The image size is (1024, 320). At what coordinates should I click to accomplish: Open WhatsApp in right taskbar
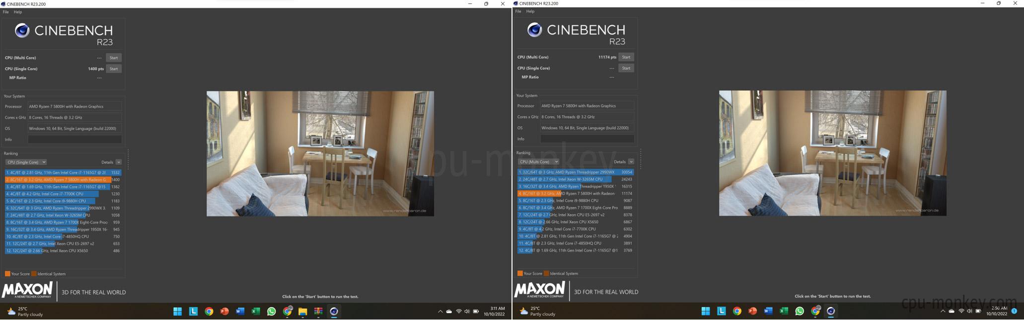(x=800, y=311)
